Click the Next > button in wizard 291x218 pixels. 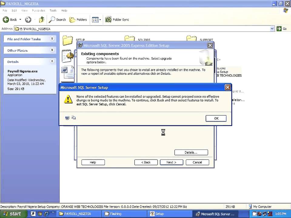(172, 162)
